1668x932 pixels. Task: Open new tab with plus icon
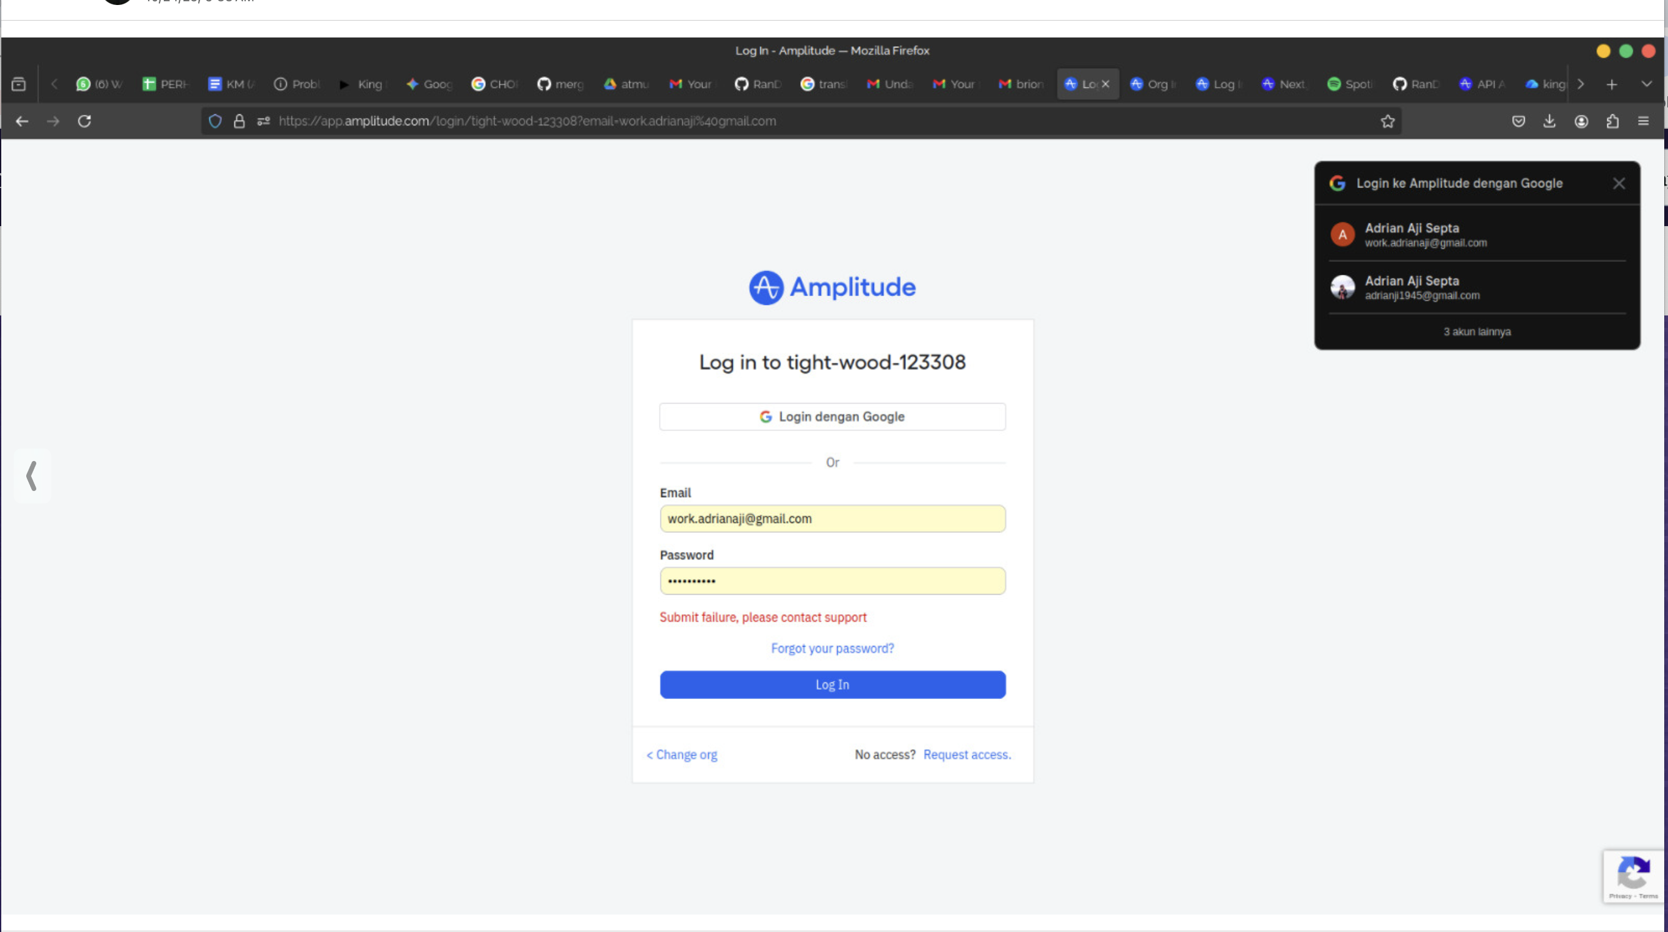pos(1612,84)
